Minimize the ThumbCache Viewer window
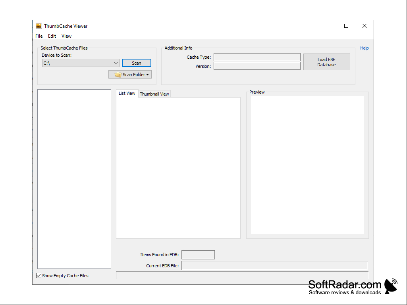Image resolution: width=407 pixels, height=305 pixels. click(328, 26)
